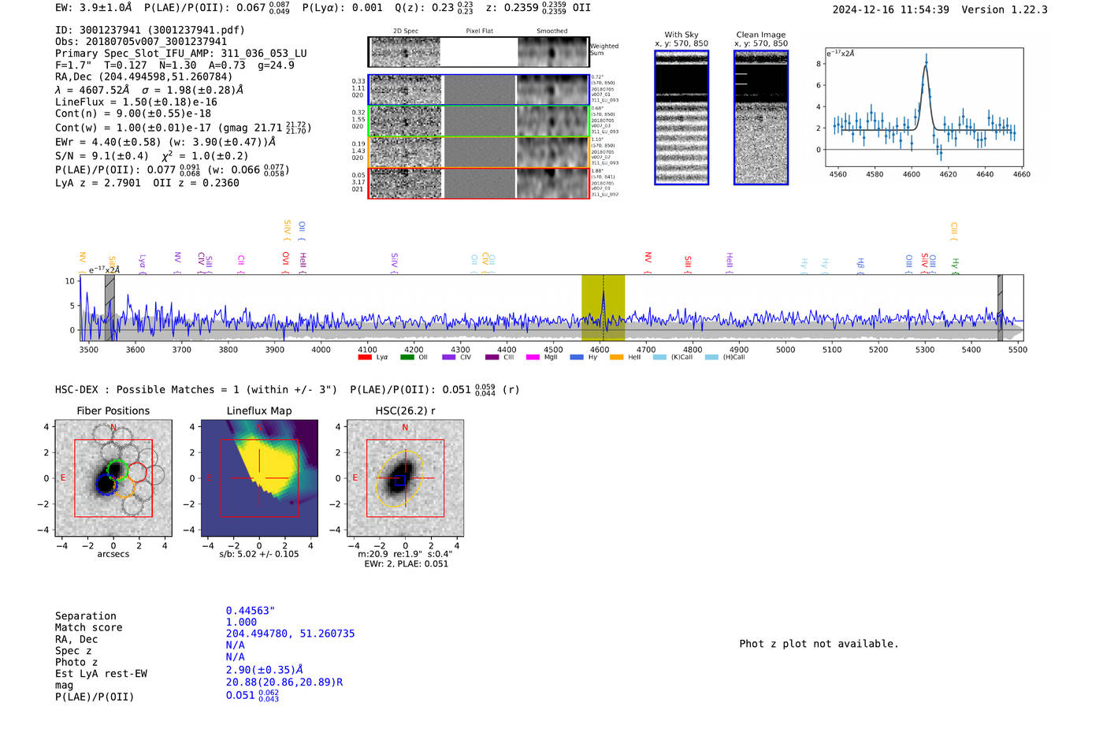The image size is (1103, 751).
Task: Select the With Sky cutout image
Action: (x=681, y=117)
